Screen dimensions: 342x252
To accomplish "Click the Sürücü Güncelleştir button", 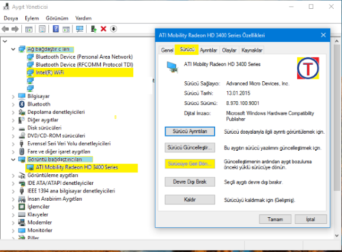I will [190, 147].
